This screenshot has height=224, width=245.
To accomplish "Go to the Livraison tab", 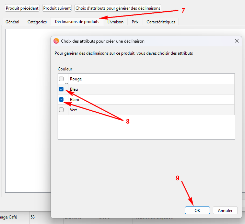I will (x=115, y=22).
